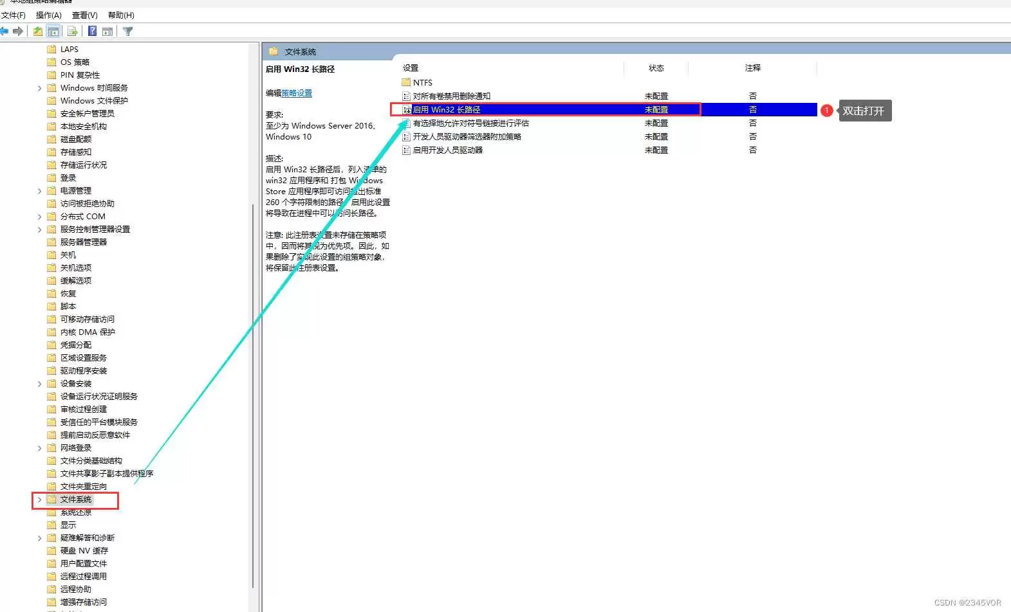The height and width of the screenshot is (612, 1011).
Task: Click the show/hide action pane icon
Action: [107, 31]
